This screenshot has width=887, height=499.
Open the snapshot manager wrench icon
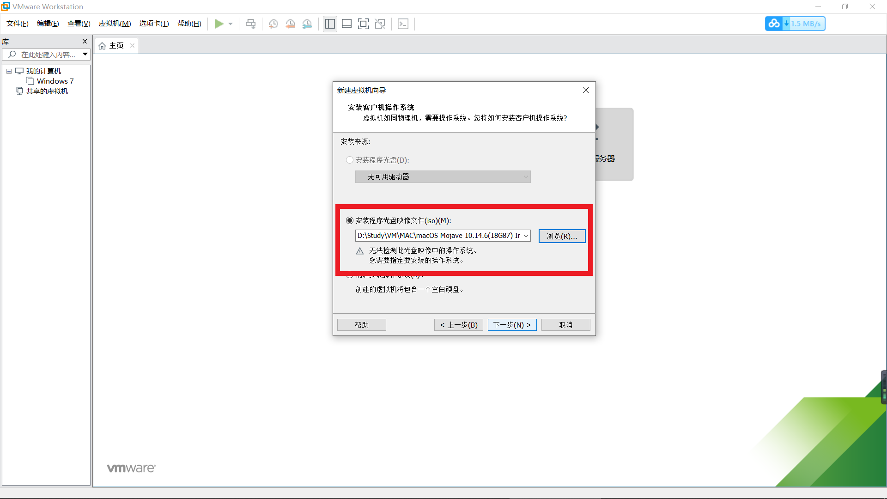coord(307,24)
